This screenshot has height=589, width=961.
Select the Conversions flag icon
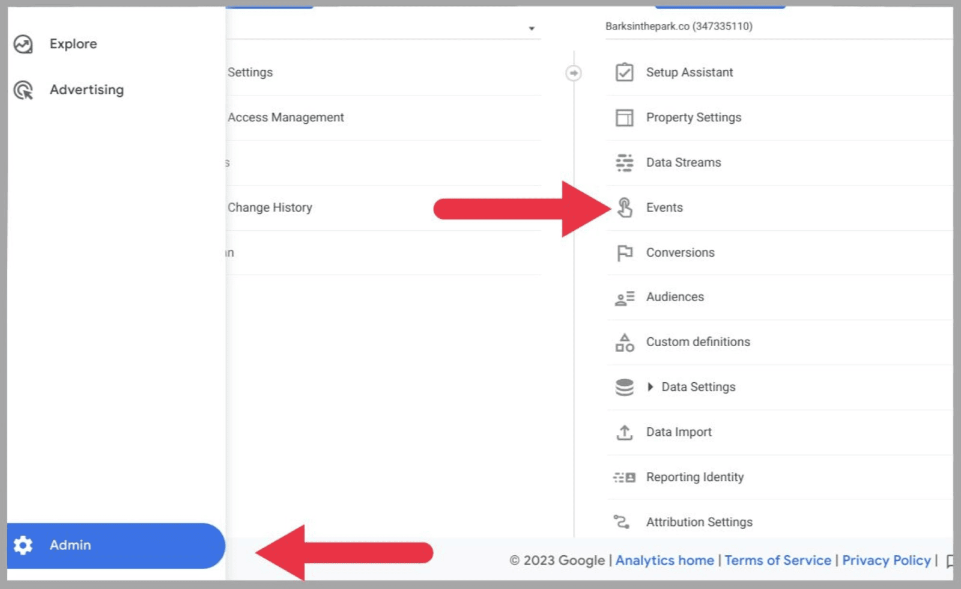click(x=625, y=252)
